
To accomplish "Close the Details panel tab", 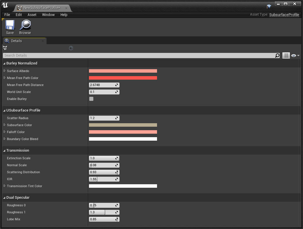I will (x=43, y=41).
